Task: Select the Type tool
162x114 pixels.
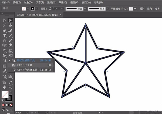Action: point(5,35)
